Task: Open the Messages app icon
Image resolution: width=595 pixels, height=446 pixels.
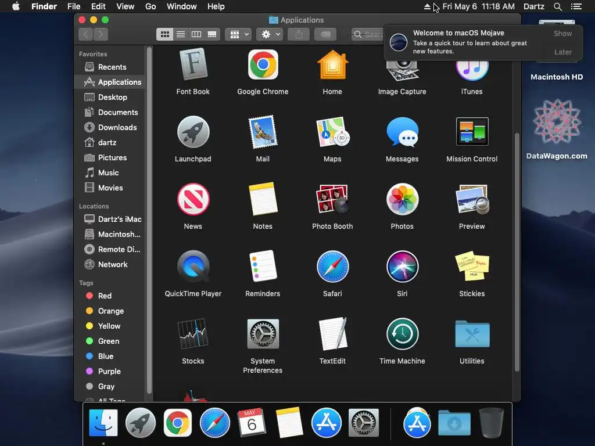Action: coord(402,132)
